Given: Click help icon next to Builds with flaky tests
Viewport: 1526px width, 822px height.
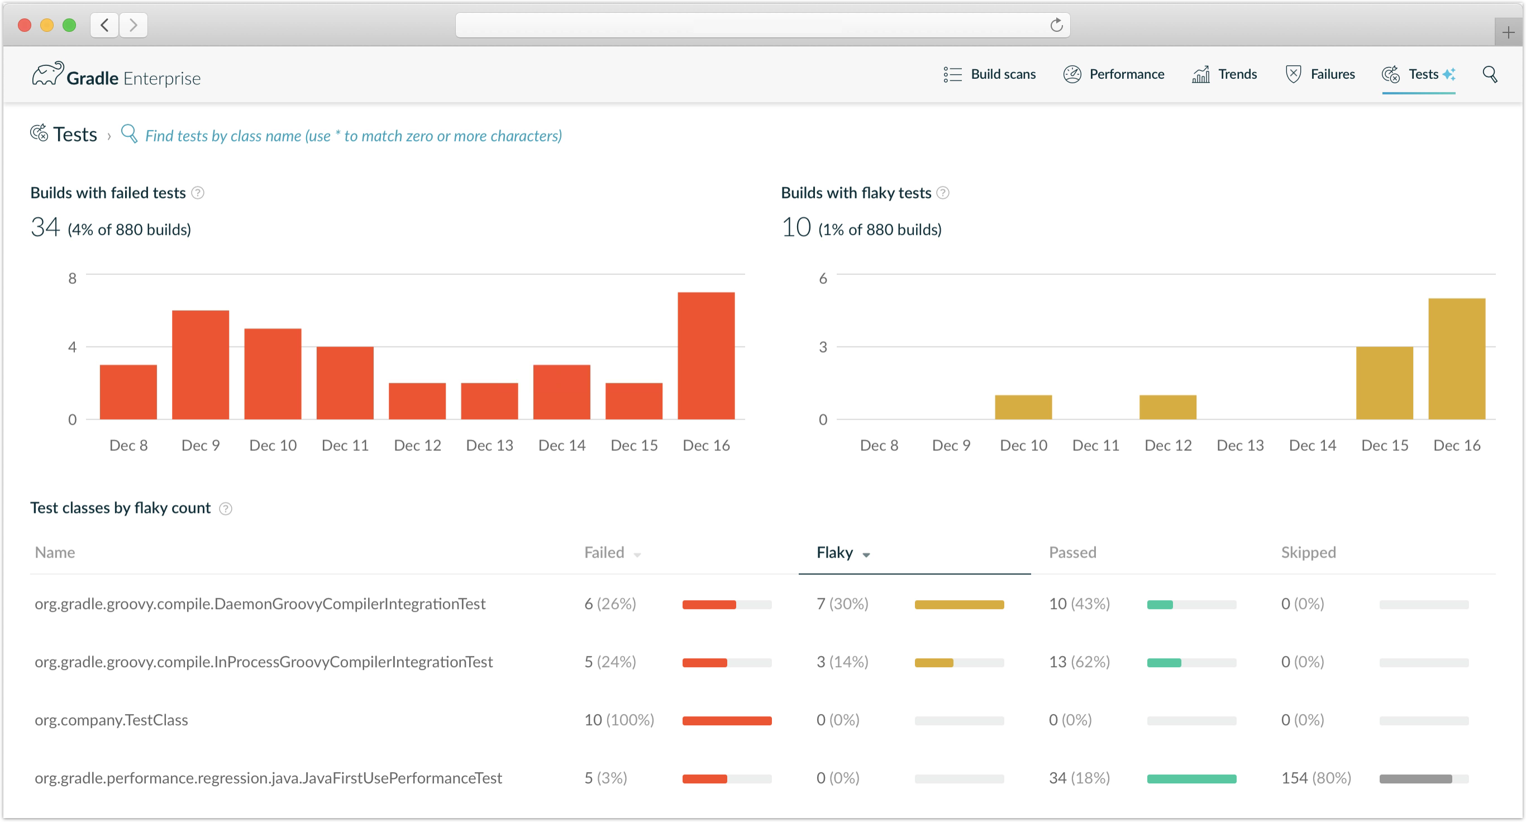Looking at the screenshot, I should pyautogui.click(x=943, y=193).
